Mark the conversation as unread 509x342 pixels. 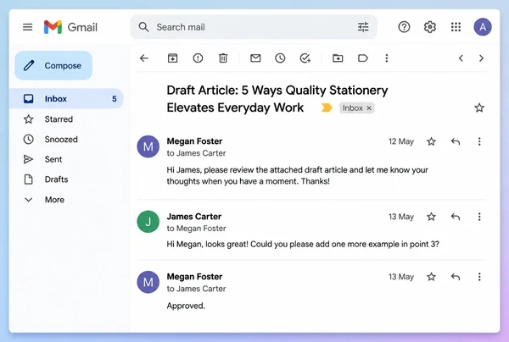[255, 58]
